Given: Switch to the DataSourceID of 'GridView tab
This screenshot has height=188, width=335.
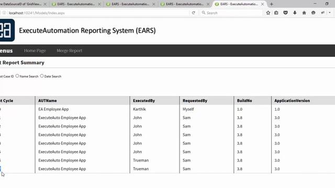Looking at the screenshot, I should (x=21, y=4).
